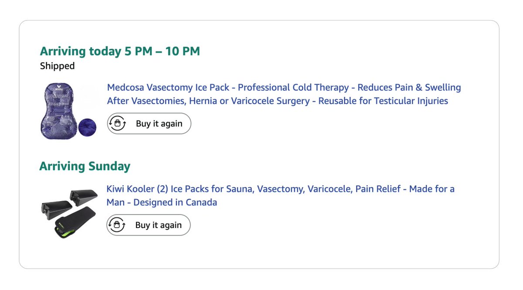523x290 pixels.
Task: Click the 'Reusable for Testicular Injuries' text
Action: coord(383,101)
